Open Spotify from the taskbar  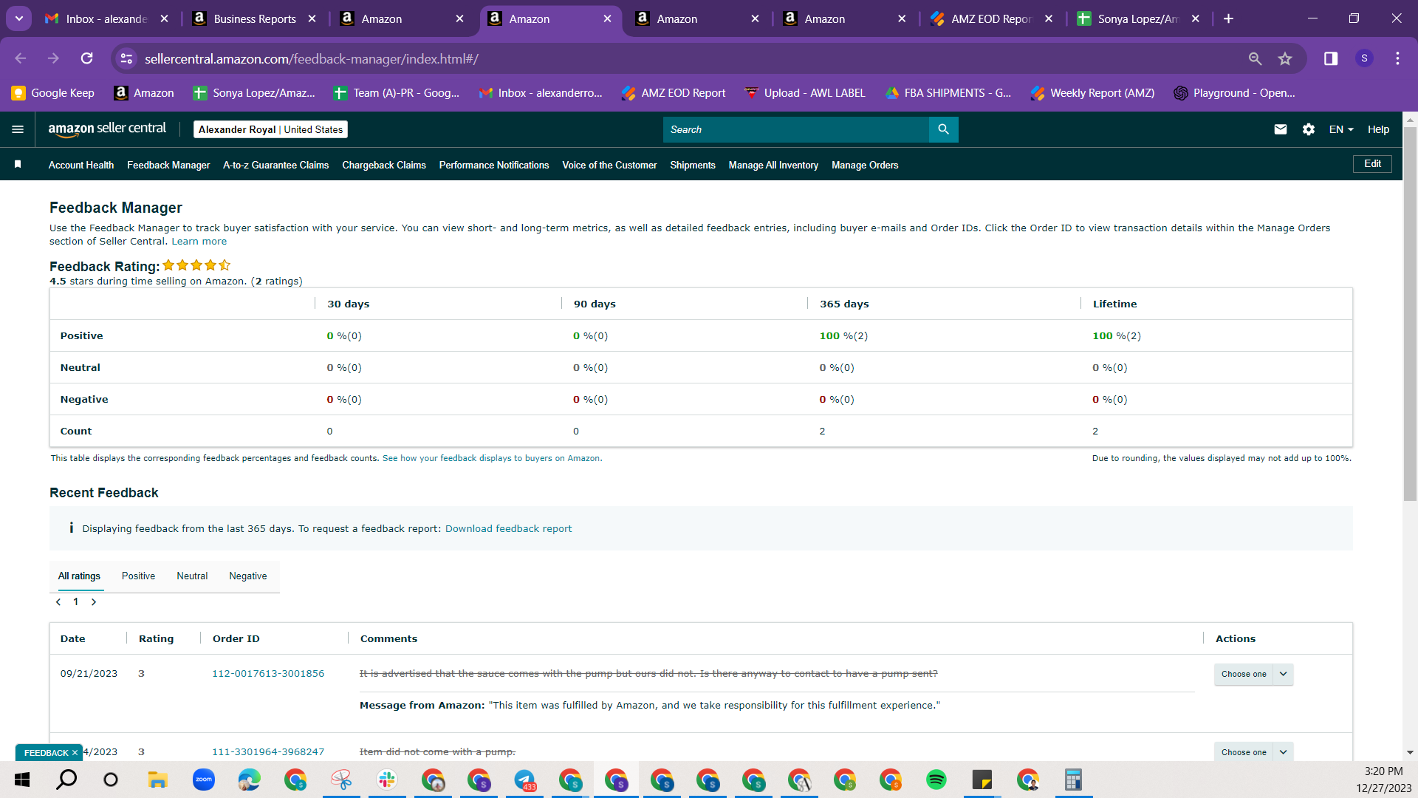coord(936,780)
